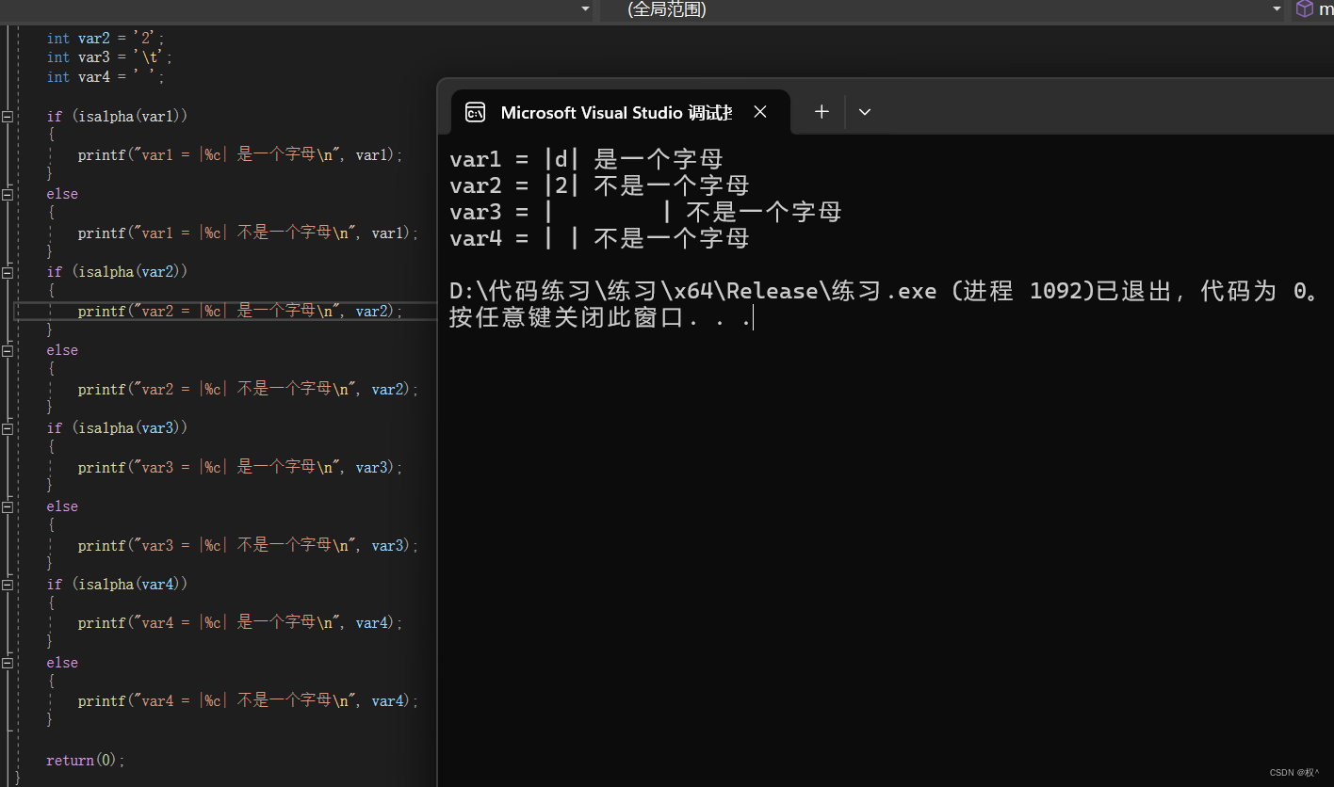
Task: Close the Microsoft Visual Studio debug console tab
Action: (x=760, y=112)
